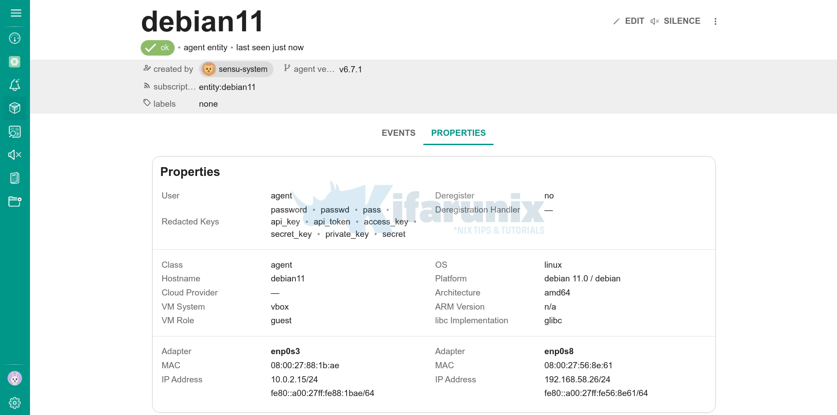837x415 pixels.
Task: Open the Filters folder icon in sidebar
Action: (15, 202)
